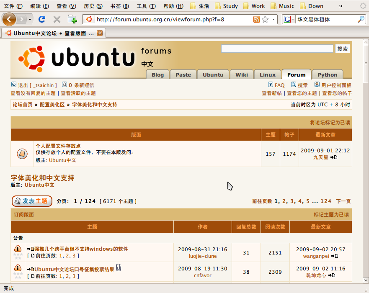
Task: Open 查看活跃的主题 link
Action: pyautogui.click(x=78, y=93)
